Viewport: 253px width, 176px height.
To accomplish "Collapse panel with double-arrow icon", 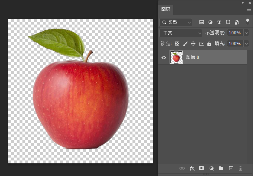I will point(243,3).
